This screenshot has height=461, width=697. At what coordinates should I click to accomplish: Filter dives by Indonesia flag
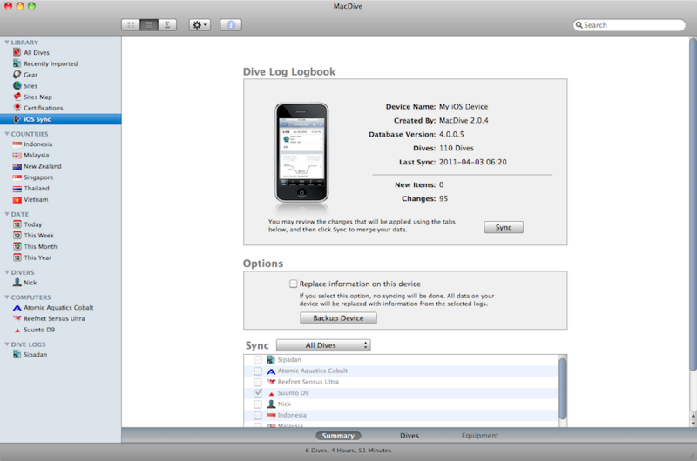pyautogui.click(x=17, y=144)
